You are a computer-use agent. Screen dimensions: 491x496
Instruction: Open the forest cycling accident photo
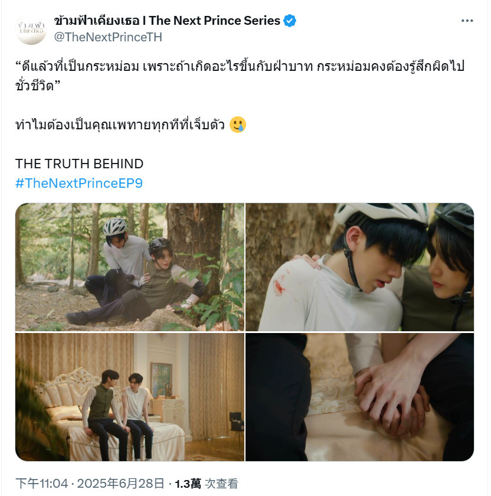[x=130, y=267]
